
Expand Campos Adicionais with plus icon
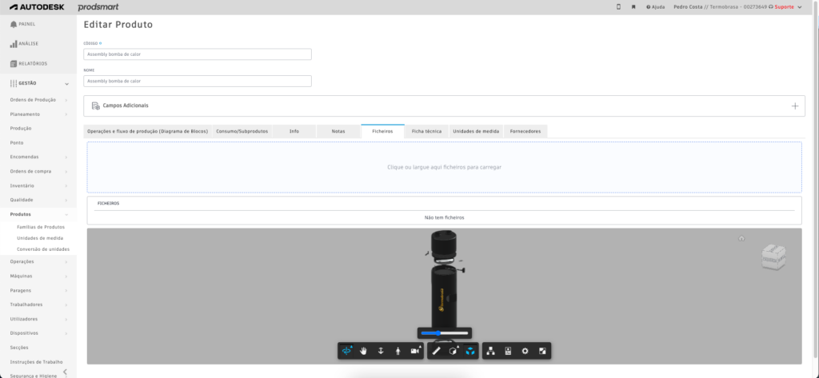[x=795, y=106]
